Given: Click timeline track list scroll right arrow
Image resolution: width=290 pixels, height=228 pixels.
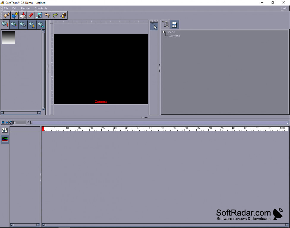Looking at the screenshot, I should coord(38,225).
